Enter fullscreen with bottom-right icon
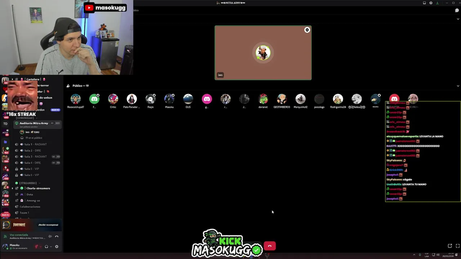This screenshot has height=259, width=461. pyautogui.click(x=458, y=246)
